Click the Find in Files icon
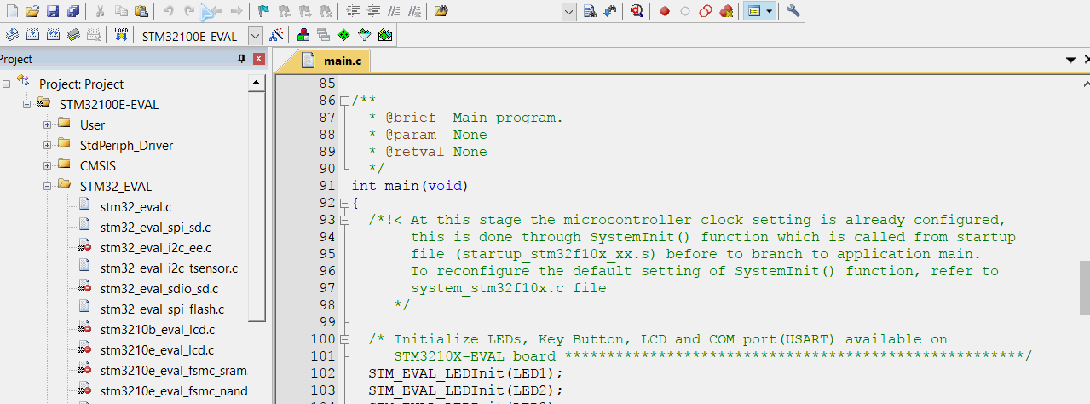The height and width of the screenshot is (404, 1090). 441,11
